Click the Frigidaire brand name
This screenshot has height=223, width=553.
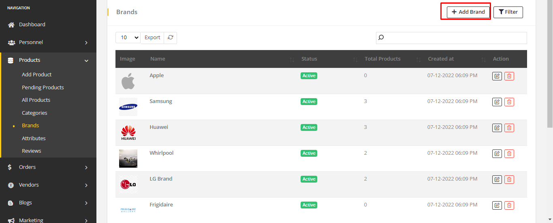tap(161, 205)
